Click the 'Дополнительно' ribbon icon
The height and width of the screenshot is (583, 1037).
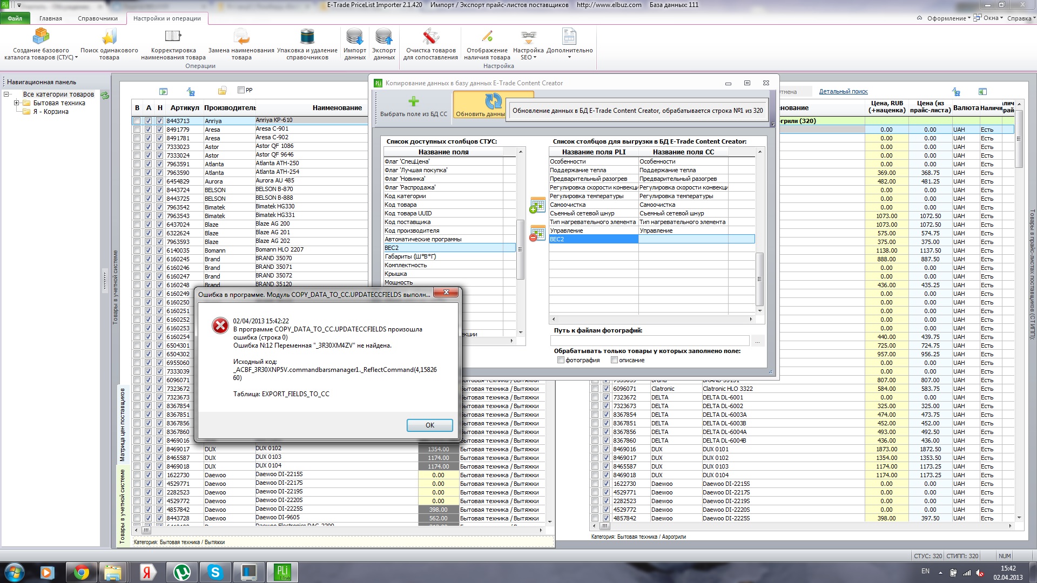coord(569,44)
